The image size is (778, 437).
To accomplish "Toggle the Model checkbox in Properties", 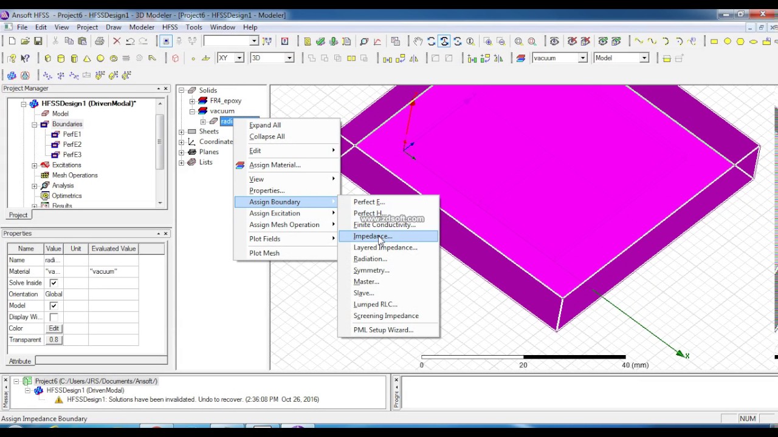I will coord(53,306).
